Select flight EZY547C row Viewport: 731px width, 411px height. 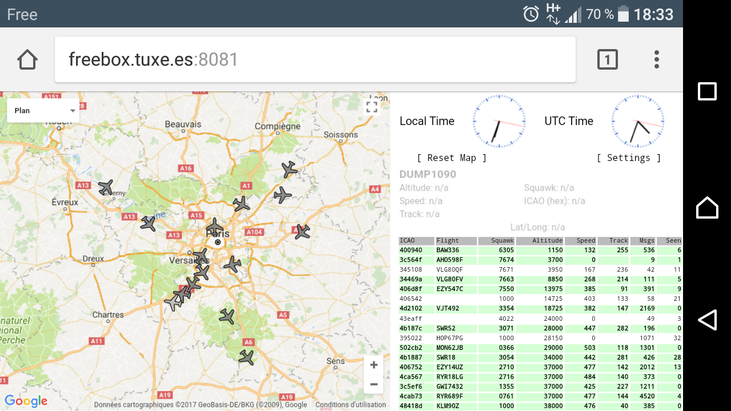[540, 289]
